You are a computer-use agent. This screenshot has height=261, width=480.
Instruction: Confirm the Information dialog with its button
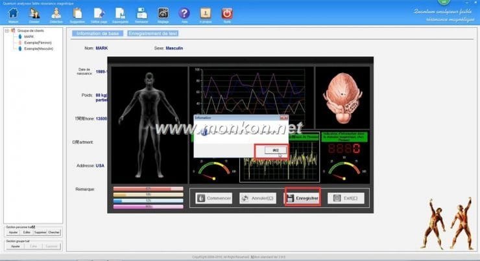click(x=276, y=150)
